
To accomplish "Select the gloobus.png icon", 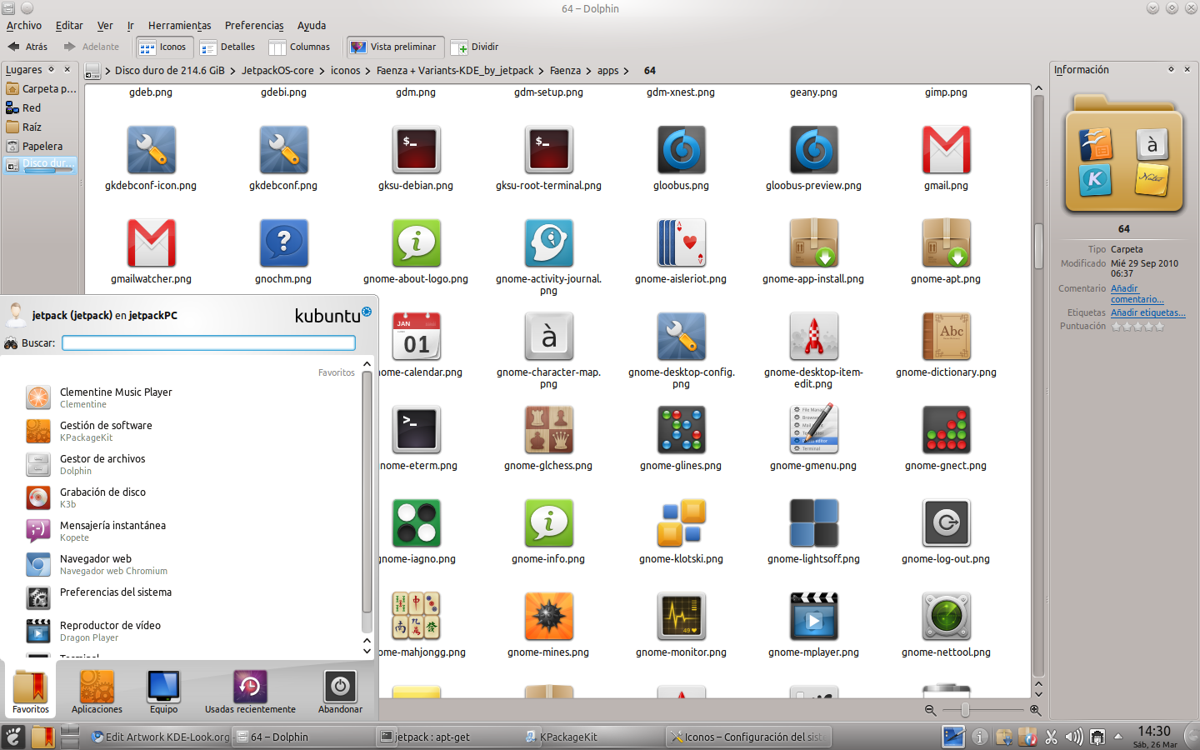I will 681,150.
